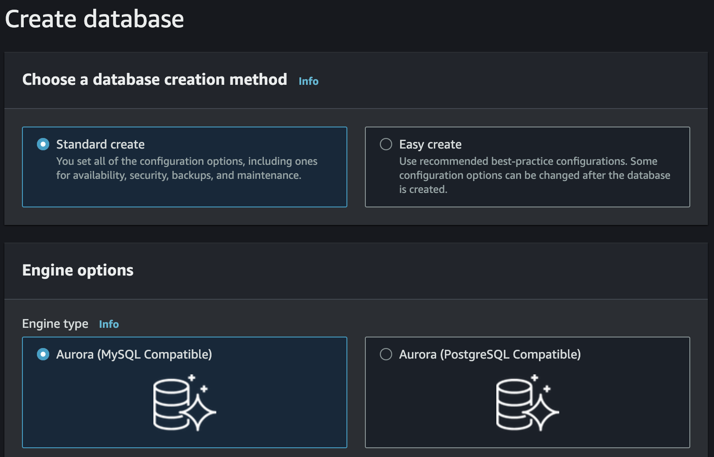Click the 'Aurora (PostgreSQL Compatible)' label
Viewport: 714px width, 457px height.
(x=490, y=355)
